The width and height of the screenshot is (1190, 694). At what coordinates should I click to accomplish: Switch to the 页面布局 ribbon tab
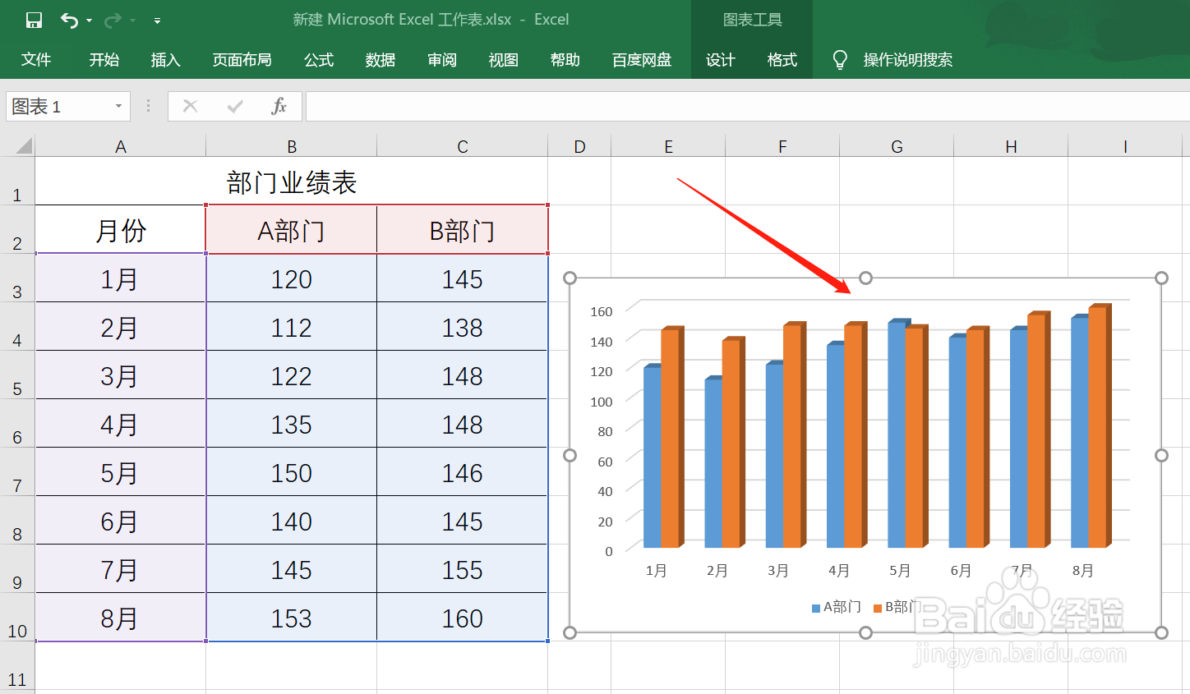click(242, 60)
